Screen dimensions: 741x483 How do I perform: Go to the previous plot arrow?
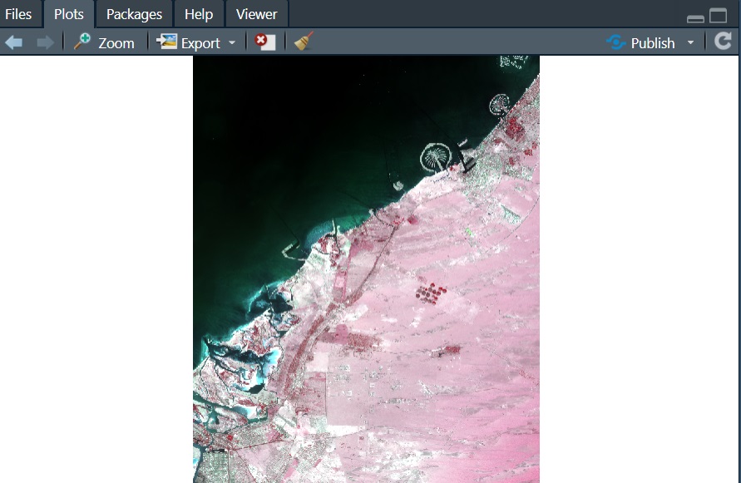pos(14,42)
